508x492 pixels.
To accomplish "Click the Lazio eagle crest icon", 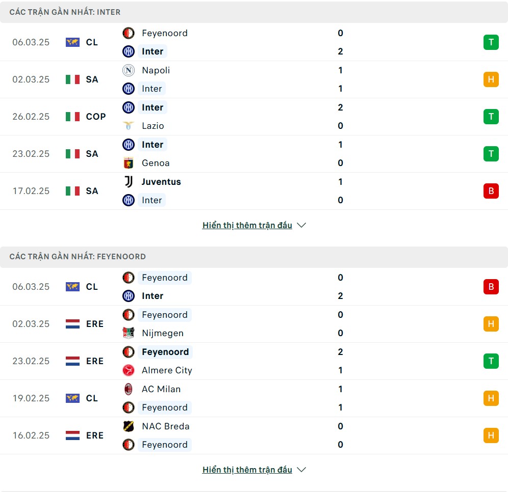I will (129, 126).
